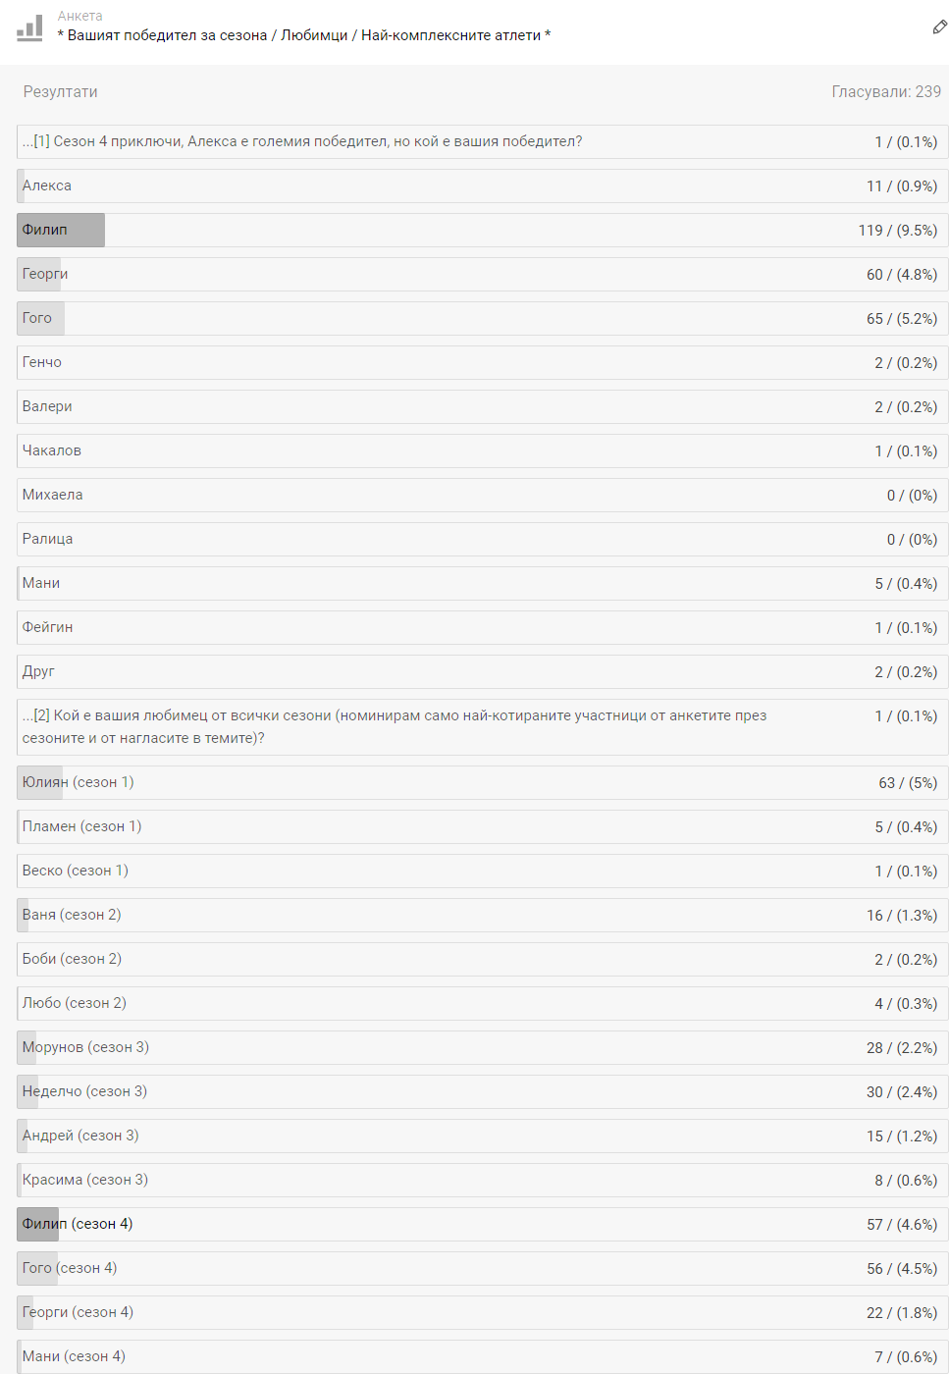Click the Морунов (сезон 3) option

(483, 1047)
